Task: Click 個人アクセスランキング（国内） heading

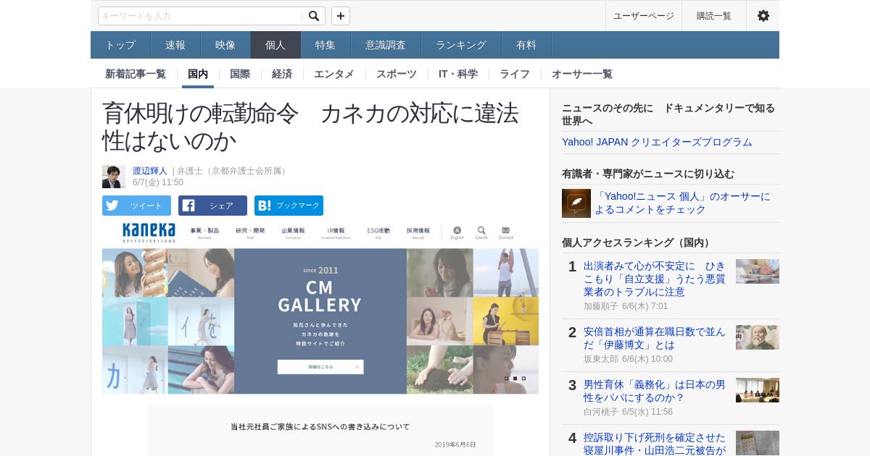Action: [x=638, y=242]
